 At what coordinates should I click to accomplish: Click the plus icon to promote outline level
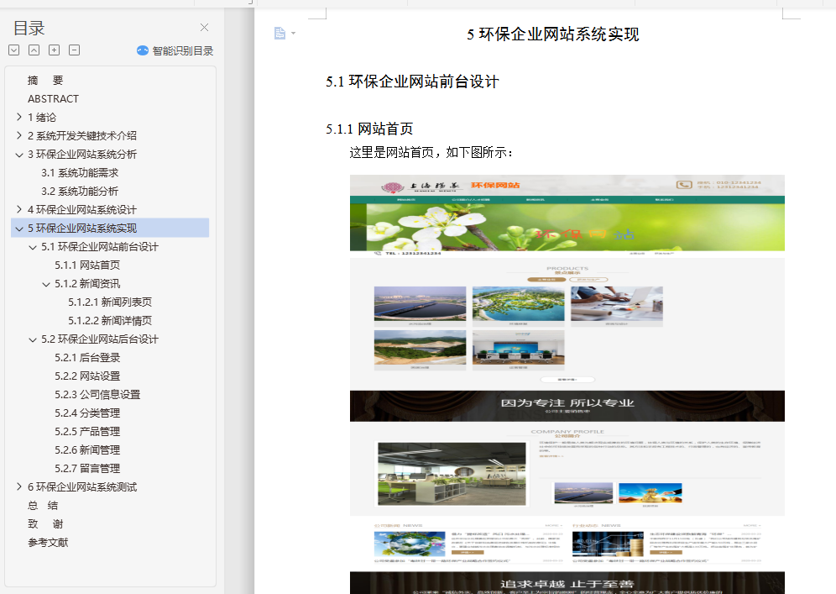(x=55, y=50)
